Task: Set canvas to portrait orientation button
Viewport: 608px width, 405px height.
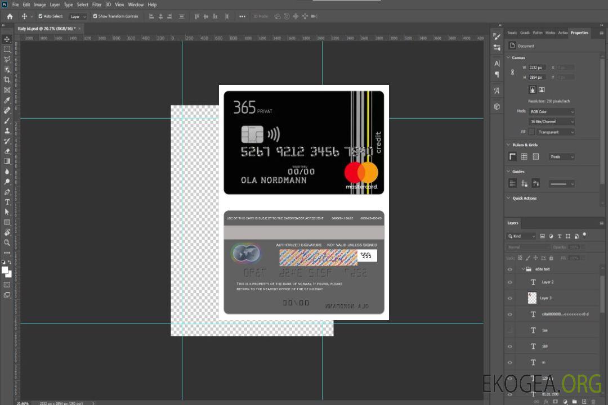Action: pyautogui.click(x=533, y=90)
